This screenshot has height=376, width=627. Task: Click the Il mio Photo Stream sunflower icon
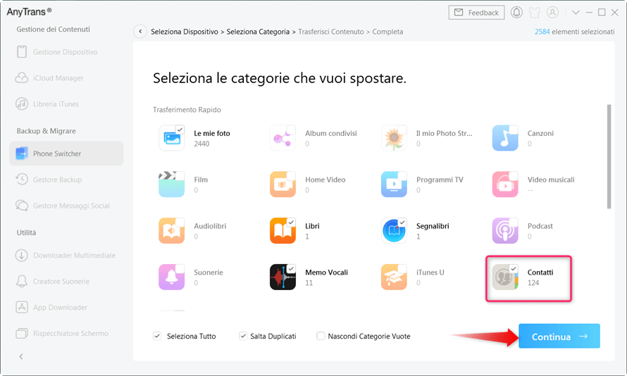click(x=394, y=138)
